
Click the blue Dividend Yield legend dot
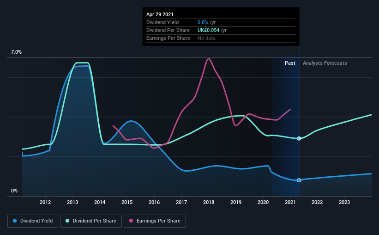click(15, 221)
